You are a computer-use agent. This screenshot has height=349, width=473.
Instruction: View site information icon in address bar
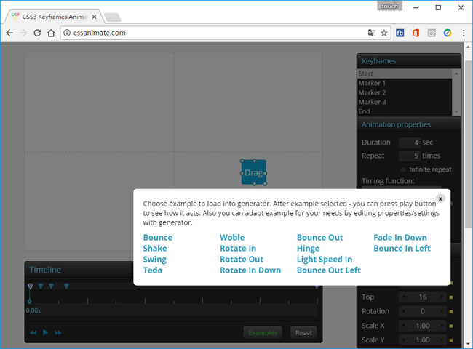[67, 33]
